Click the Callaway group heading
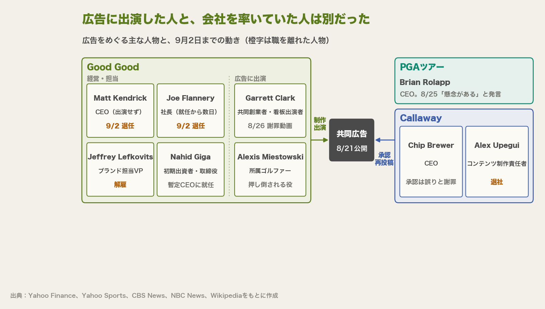The width and height of the screenshot is (545, 309). click(x=421, y=118)
